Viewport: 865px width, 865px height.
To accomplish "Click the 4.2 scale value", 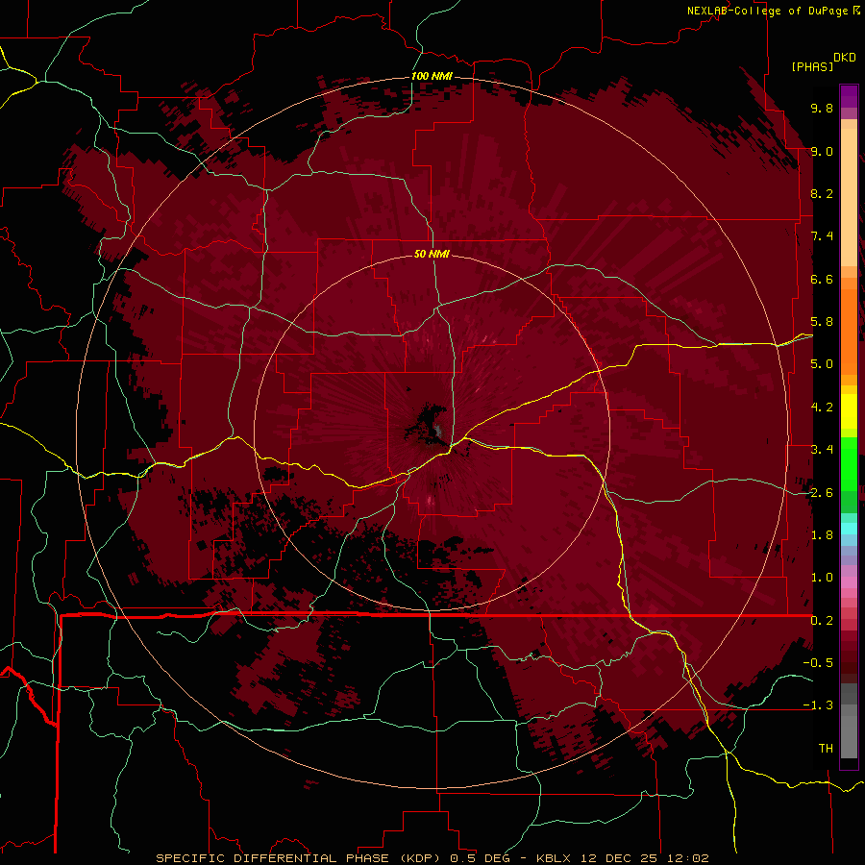I will (822, 408).
